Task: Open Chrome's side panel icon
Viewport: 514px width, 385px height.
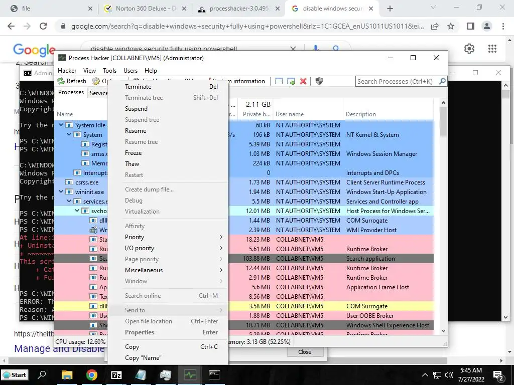Action: [x=471, y=26]
